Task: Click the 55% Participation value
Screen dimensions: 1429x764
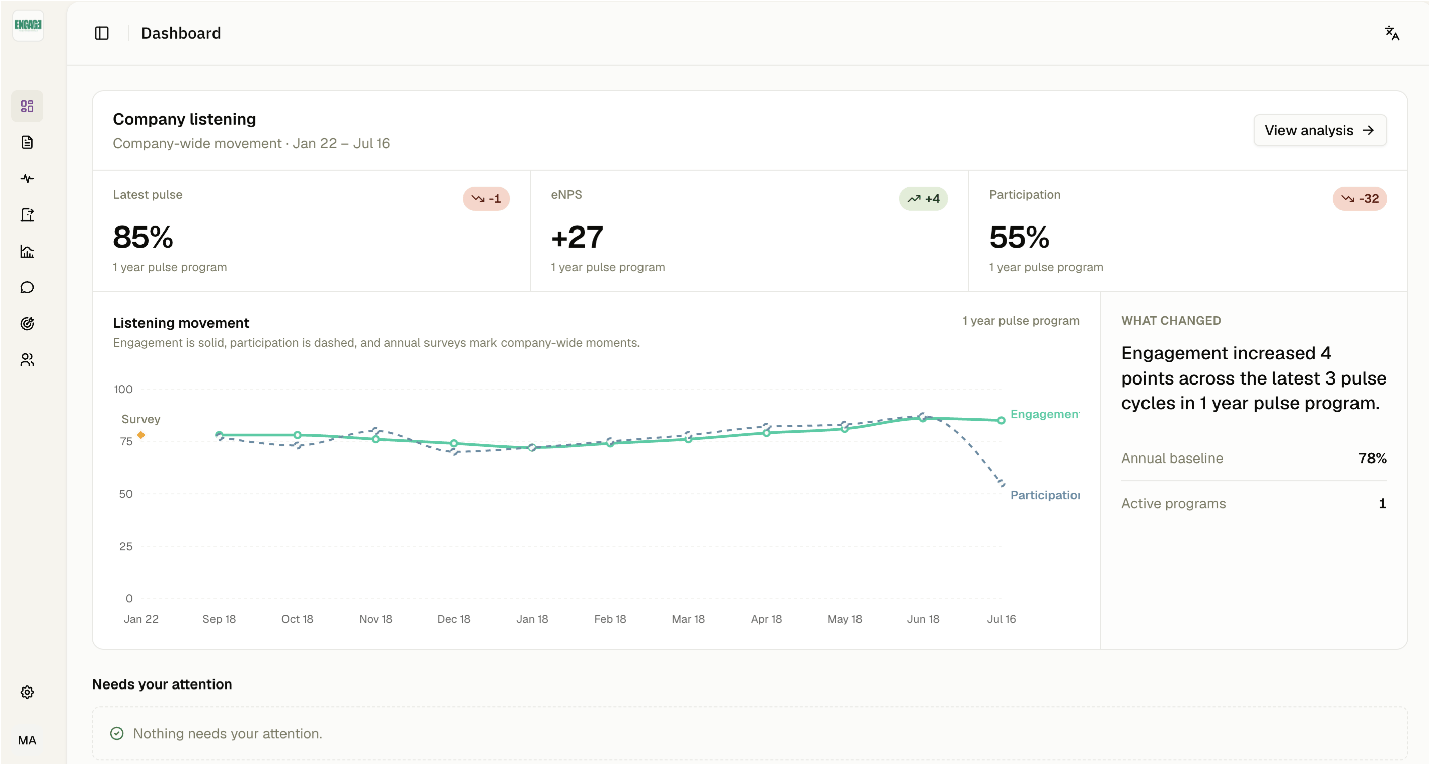Action: (1019, 237)
